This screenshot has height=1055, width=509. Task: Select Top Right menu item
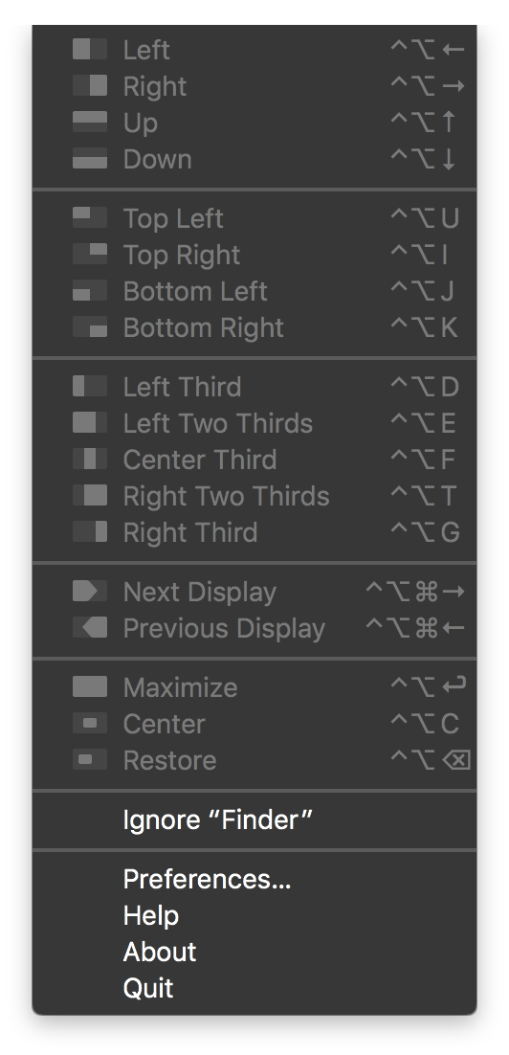click(254, 255)
